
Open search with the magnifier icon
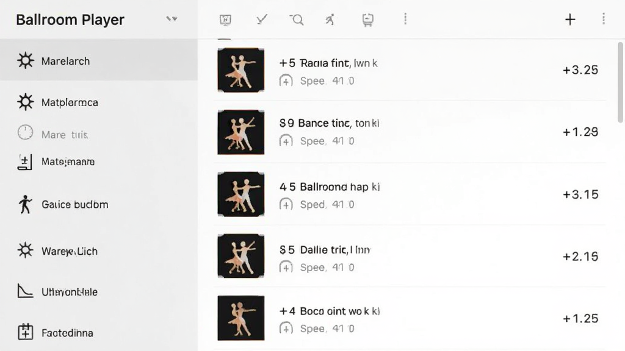coord(297,19)
